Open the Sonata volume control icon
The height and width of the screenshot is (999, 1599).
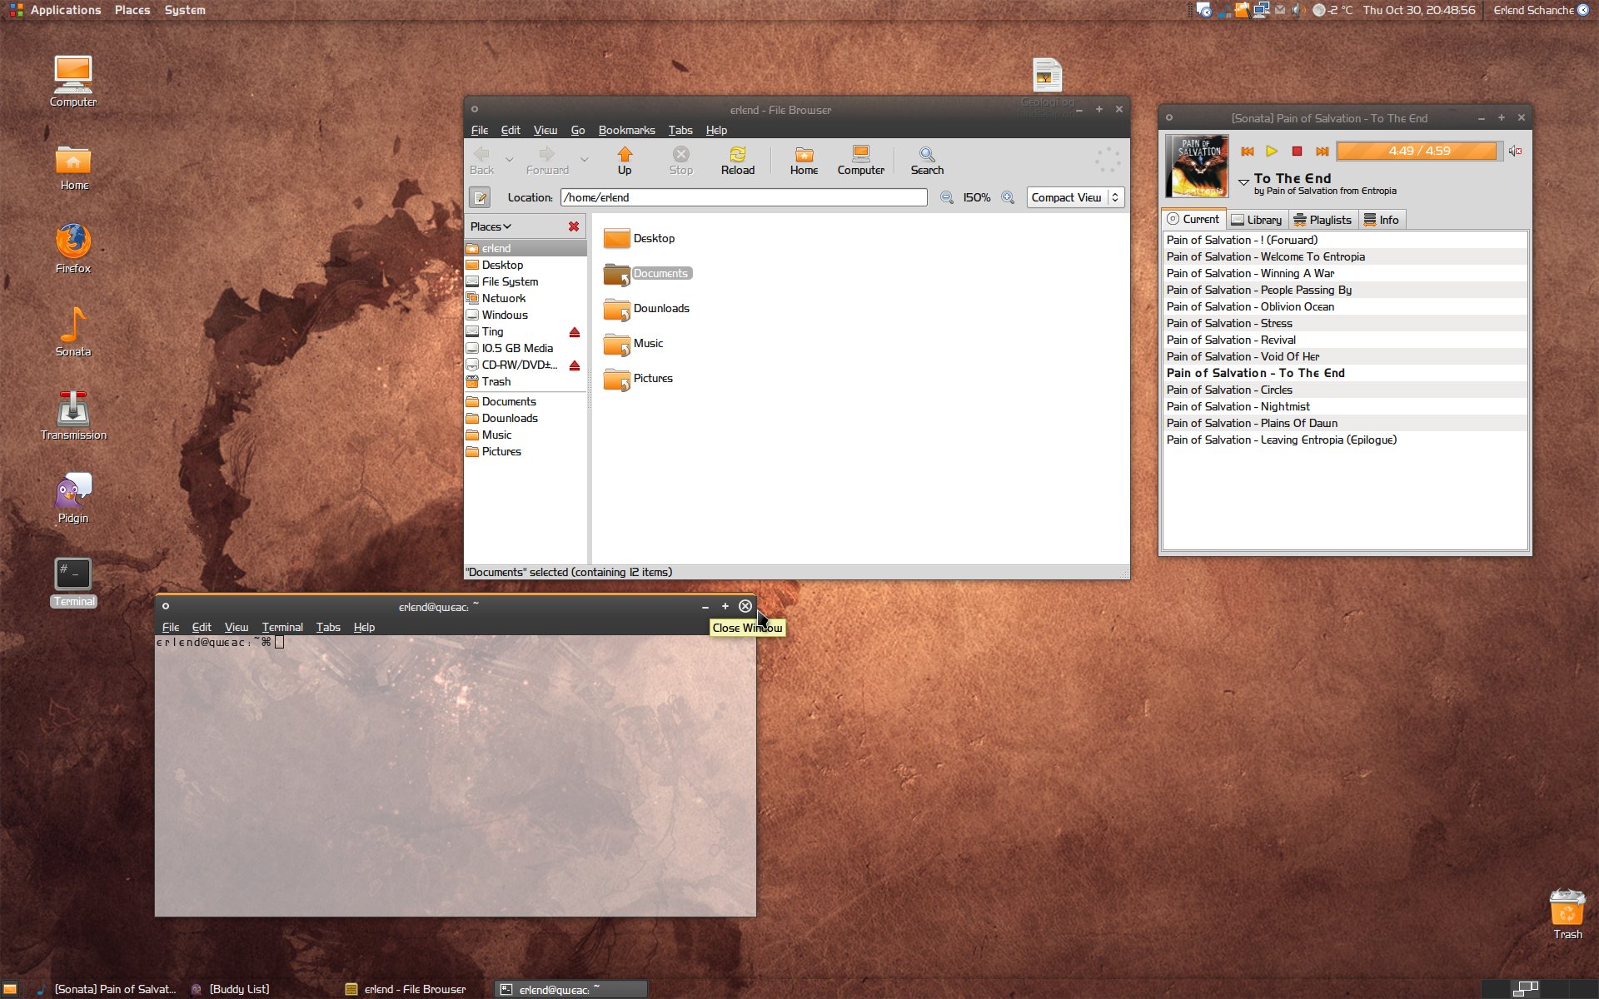(x=1515, y=152)
